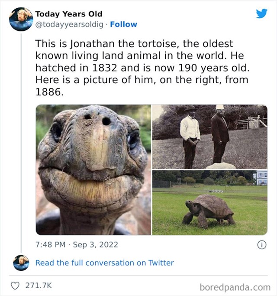This screenshot has width=277, height=296.
Task: Click the white house in grass photo
Action: pos(261,177)
